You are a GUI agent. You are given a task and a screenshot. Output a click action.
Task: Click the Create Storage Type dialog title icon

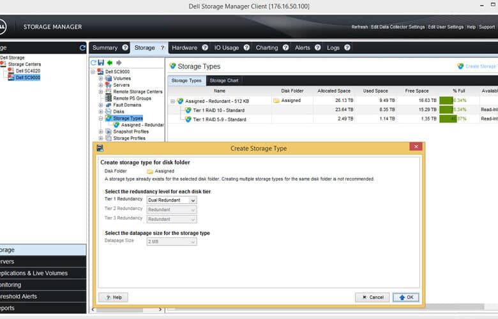100,148
